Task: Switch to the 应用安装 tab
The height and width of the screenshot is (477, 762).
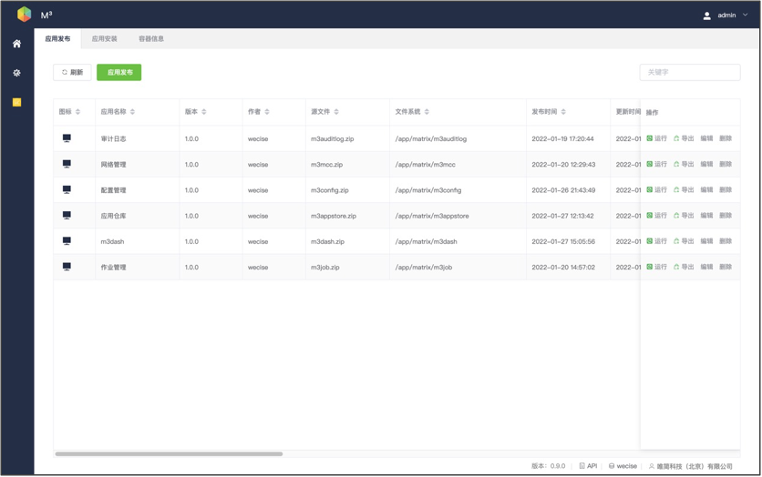Action: [104, 39]
